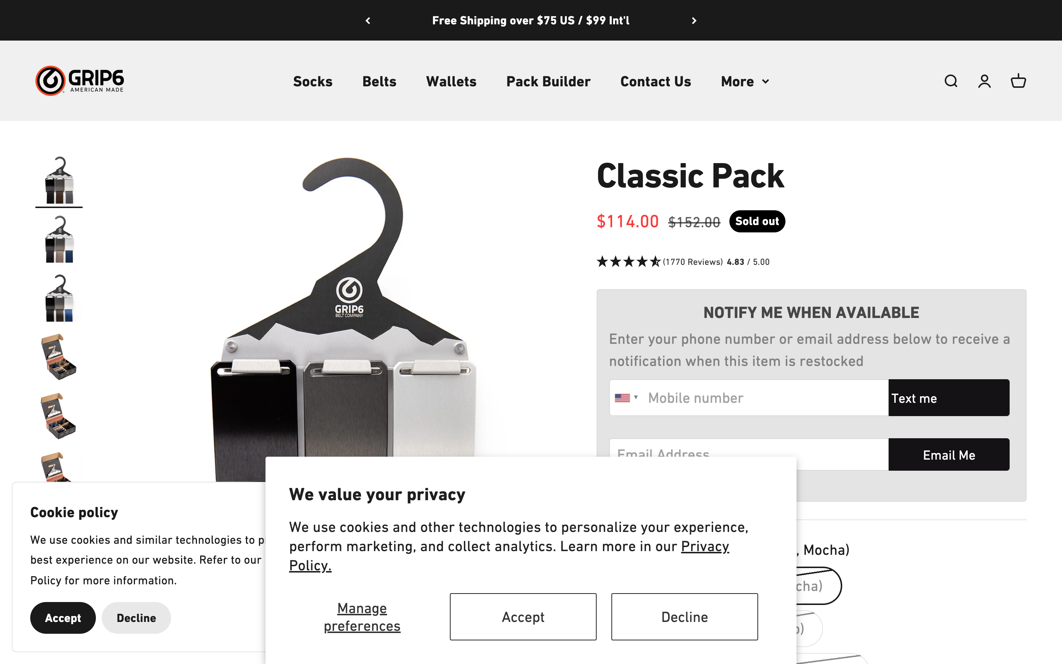Viewport: 1062px width, 664px height.
Task: Open the Belts menu item
Action: point(379,82)
